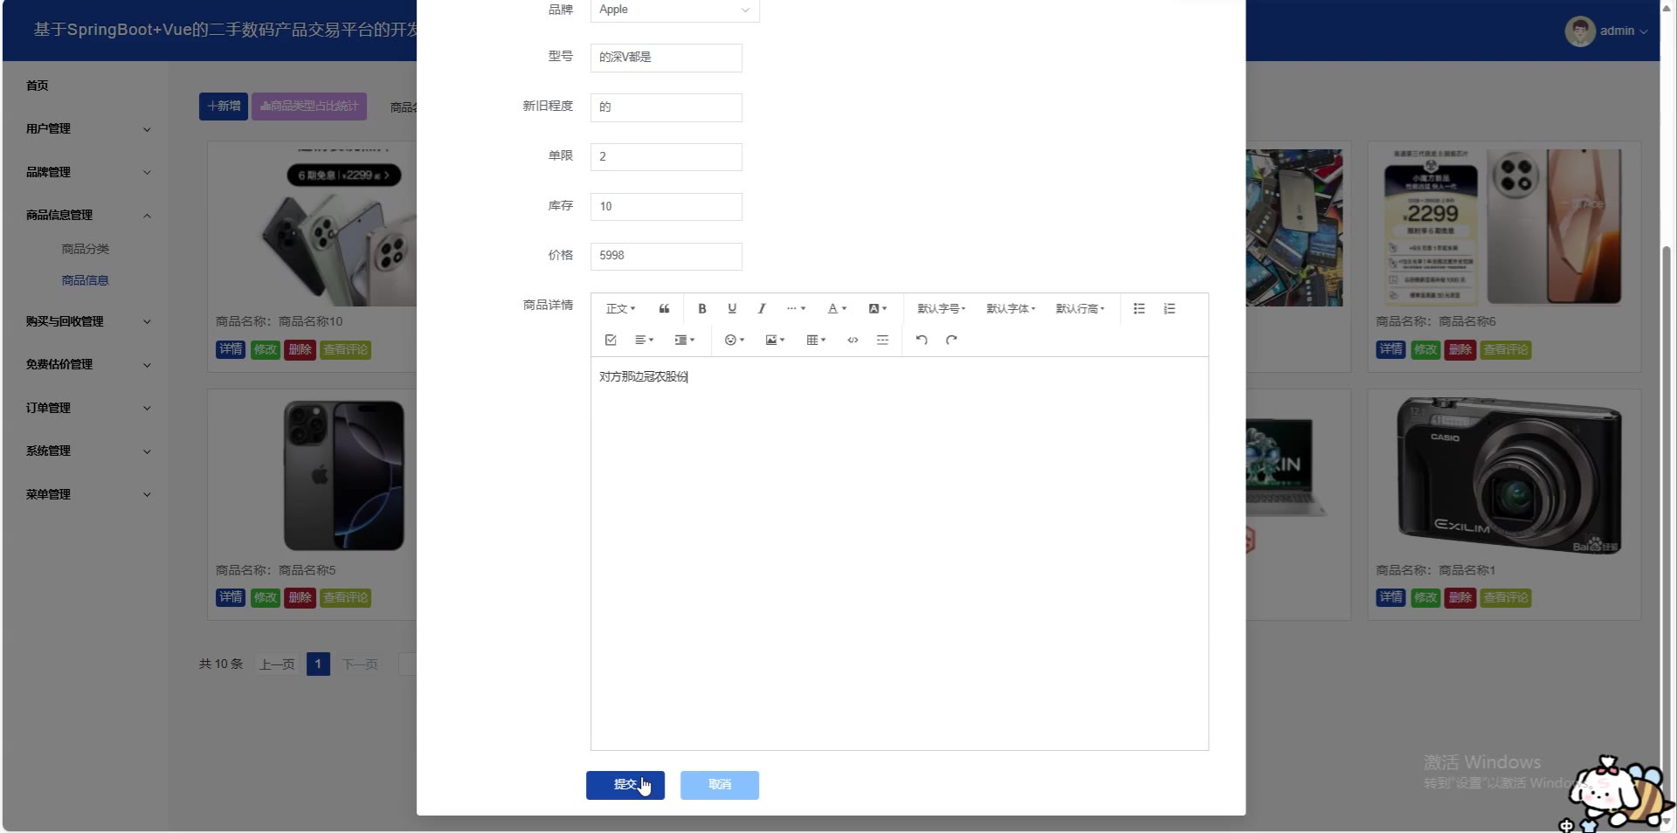The height and width of the screenshot is (833, 1677).
Task: Focus the 新旧程度 condition input field
Action: pyautogui.click(x=666, y=107)
